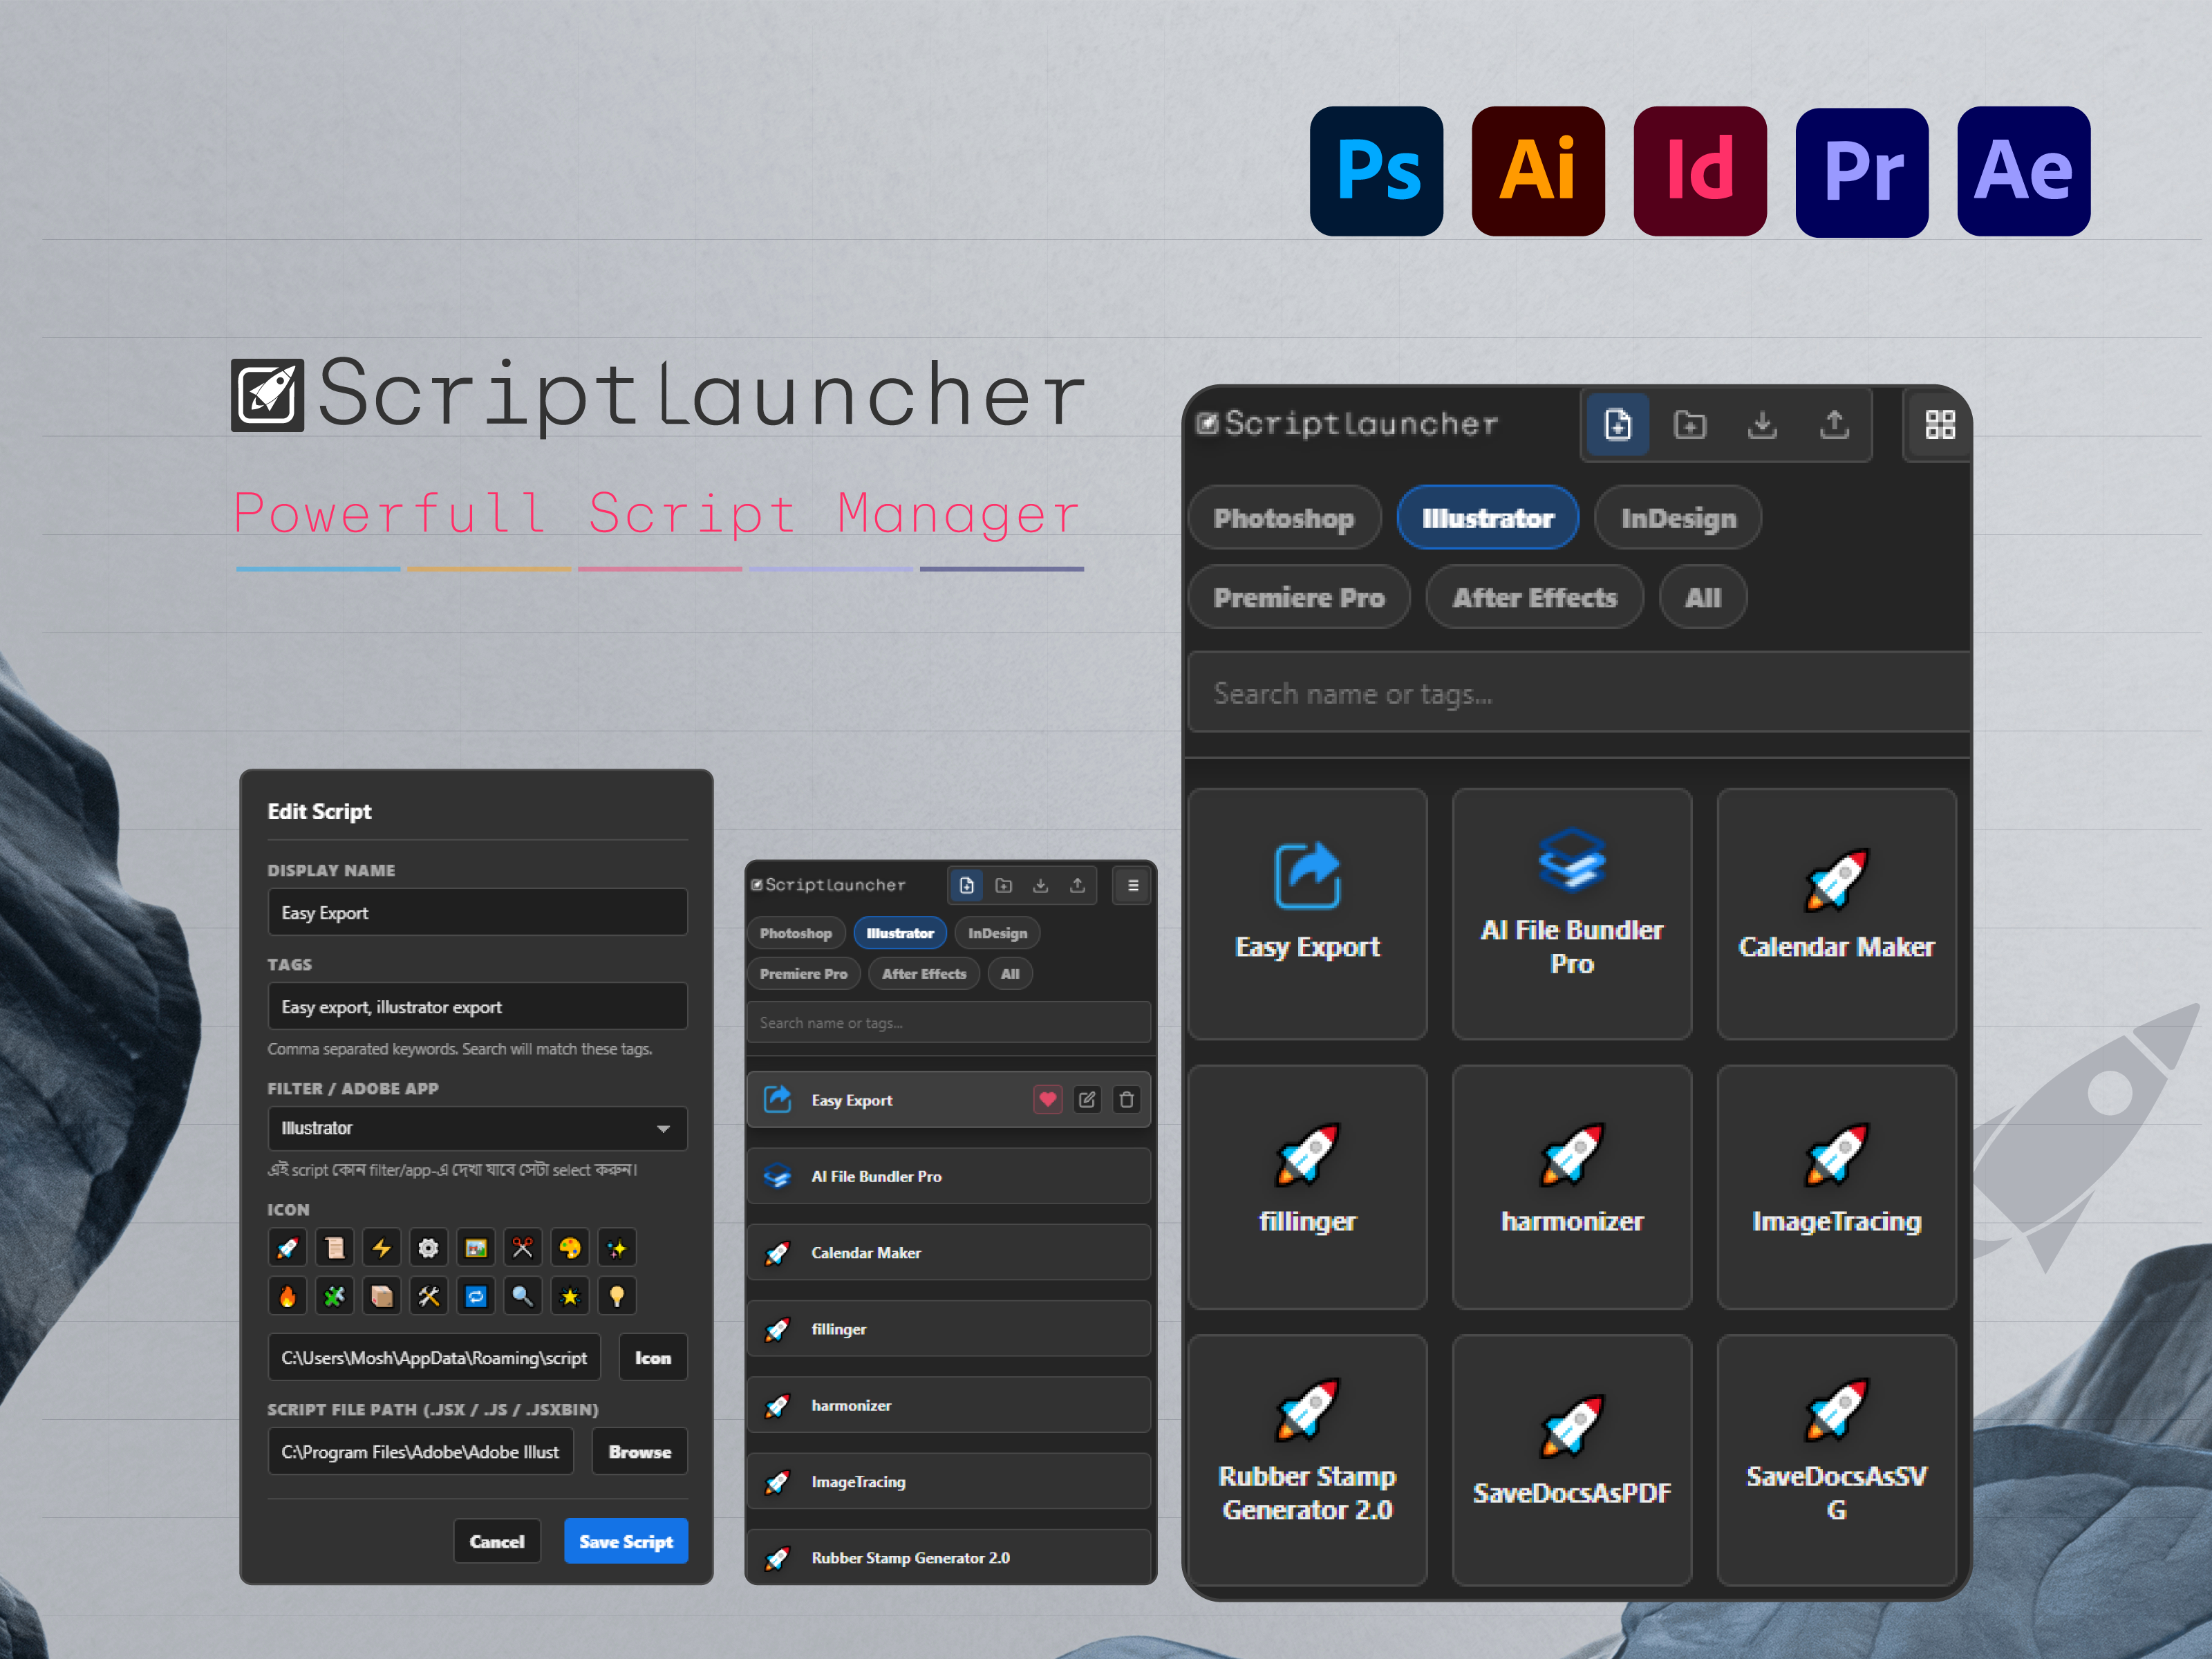Choose the fire icon in Edit Script
2212x1659 pixels.
[287, 1296]
